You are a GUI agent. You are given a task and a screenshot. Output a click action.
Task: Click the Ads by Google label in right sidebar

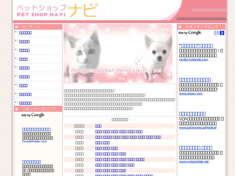click(190, 33)
